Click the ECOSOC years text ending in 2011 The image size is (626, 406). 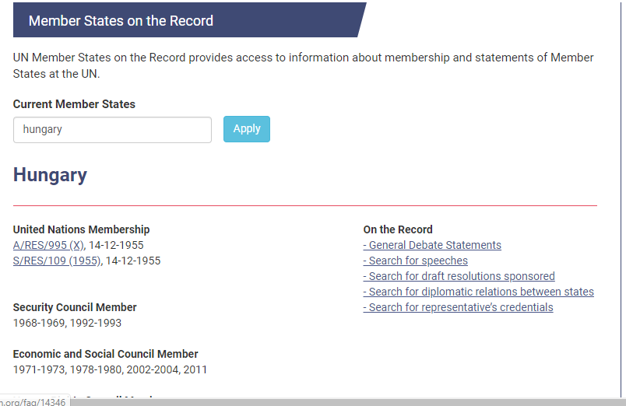(110, 369)
